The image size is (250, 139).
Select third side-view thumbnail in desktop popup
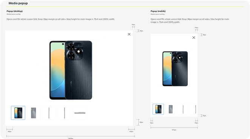pyautogui.click(x=49, y=113)
